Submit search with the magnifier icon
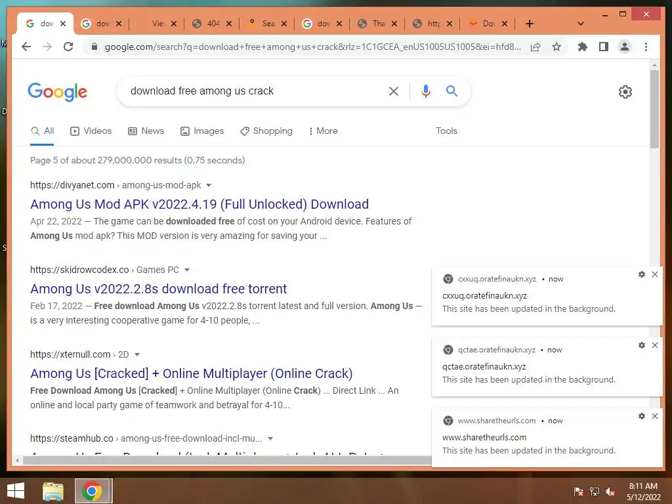The image size is (672, 504). tap(451, 91)
